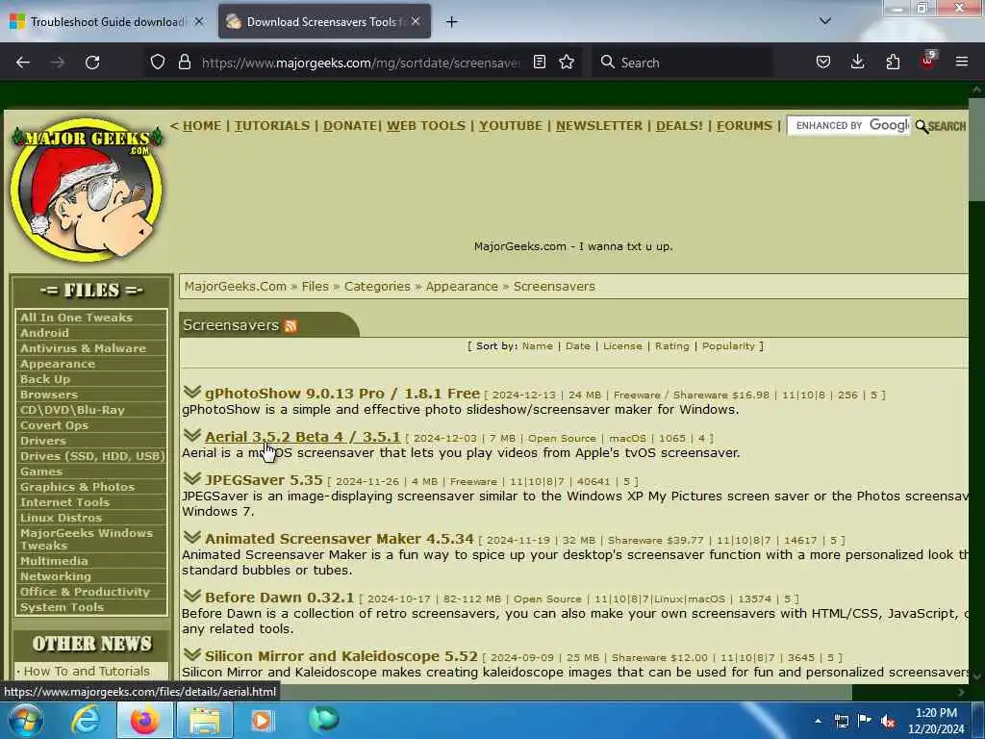This screenshot has width=985, height=739.
Task: Switch to the Troubleshoot Guide tab
Action: (x=107, y=21)
